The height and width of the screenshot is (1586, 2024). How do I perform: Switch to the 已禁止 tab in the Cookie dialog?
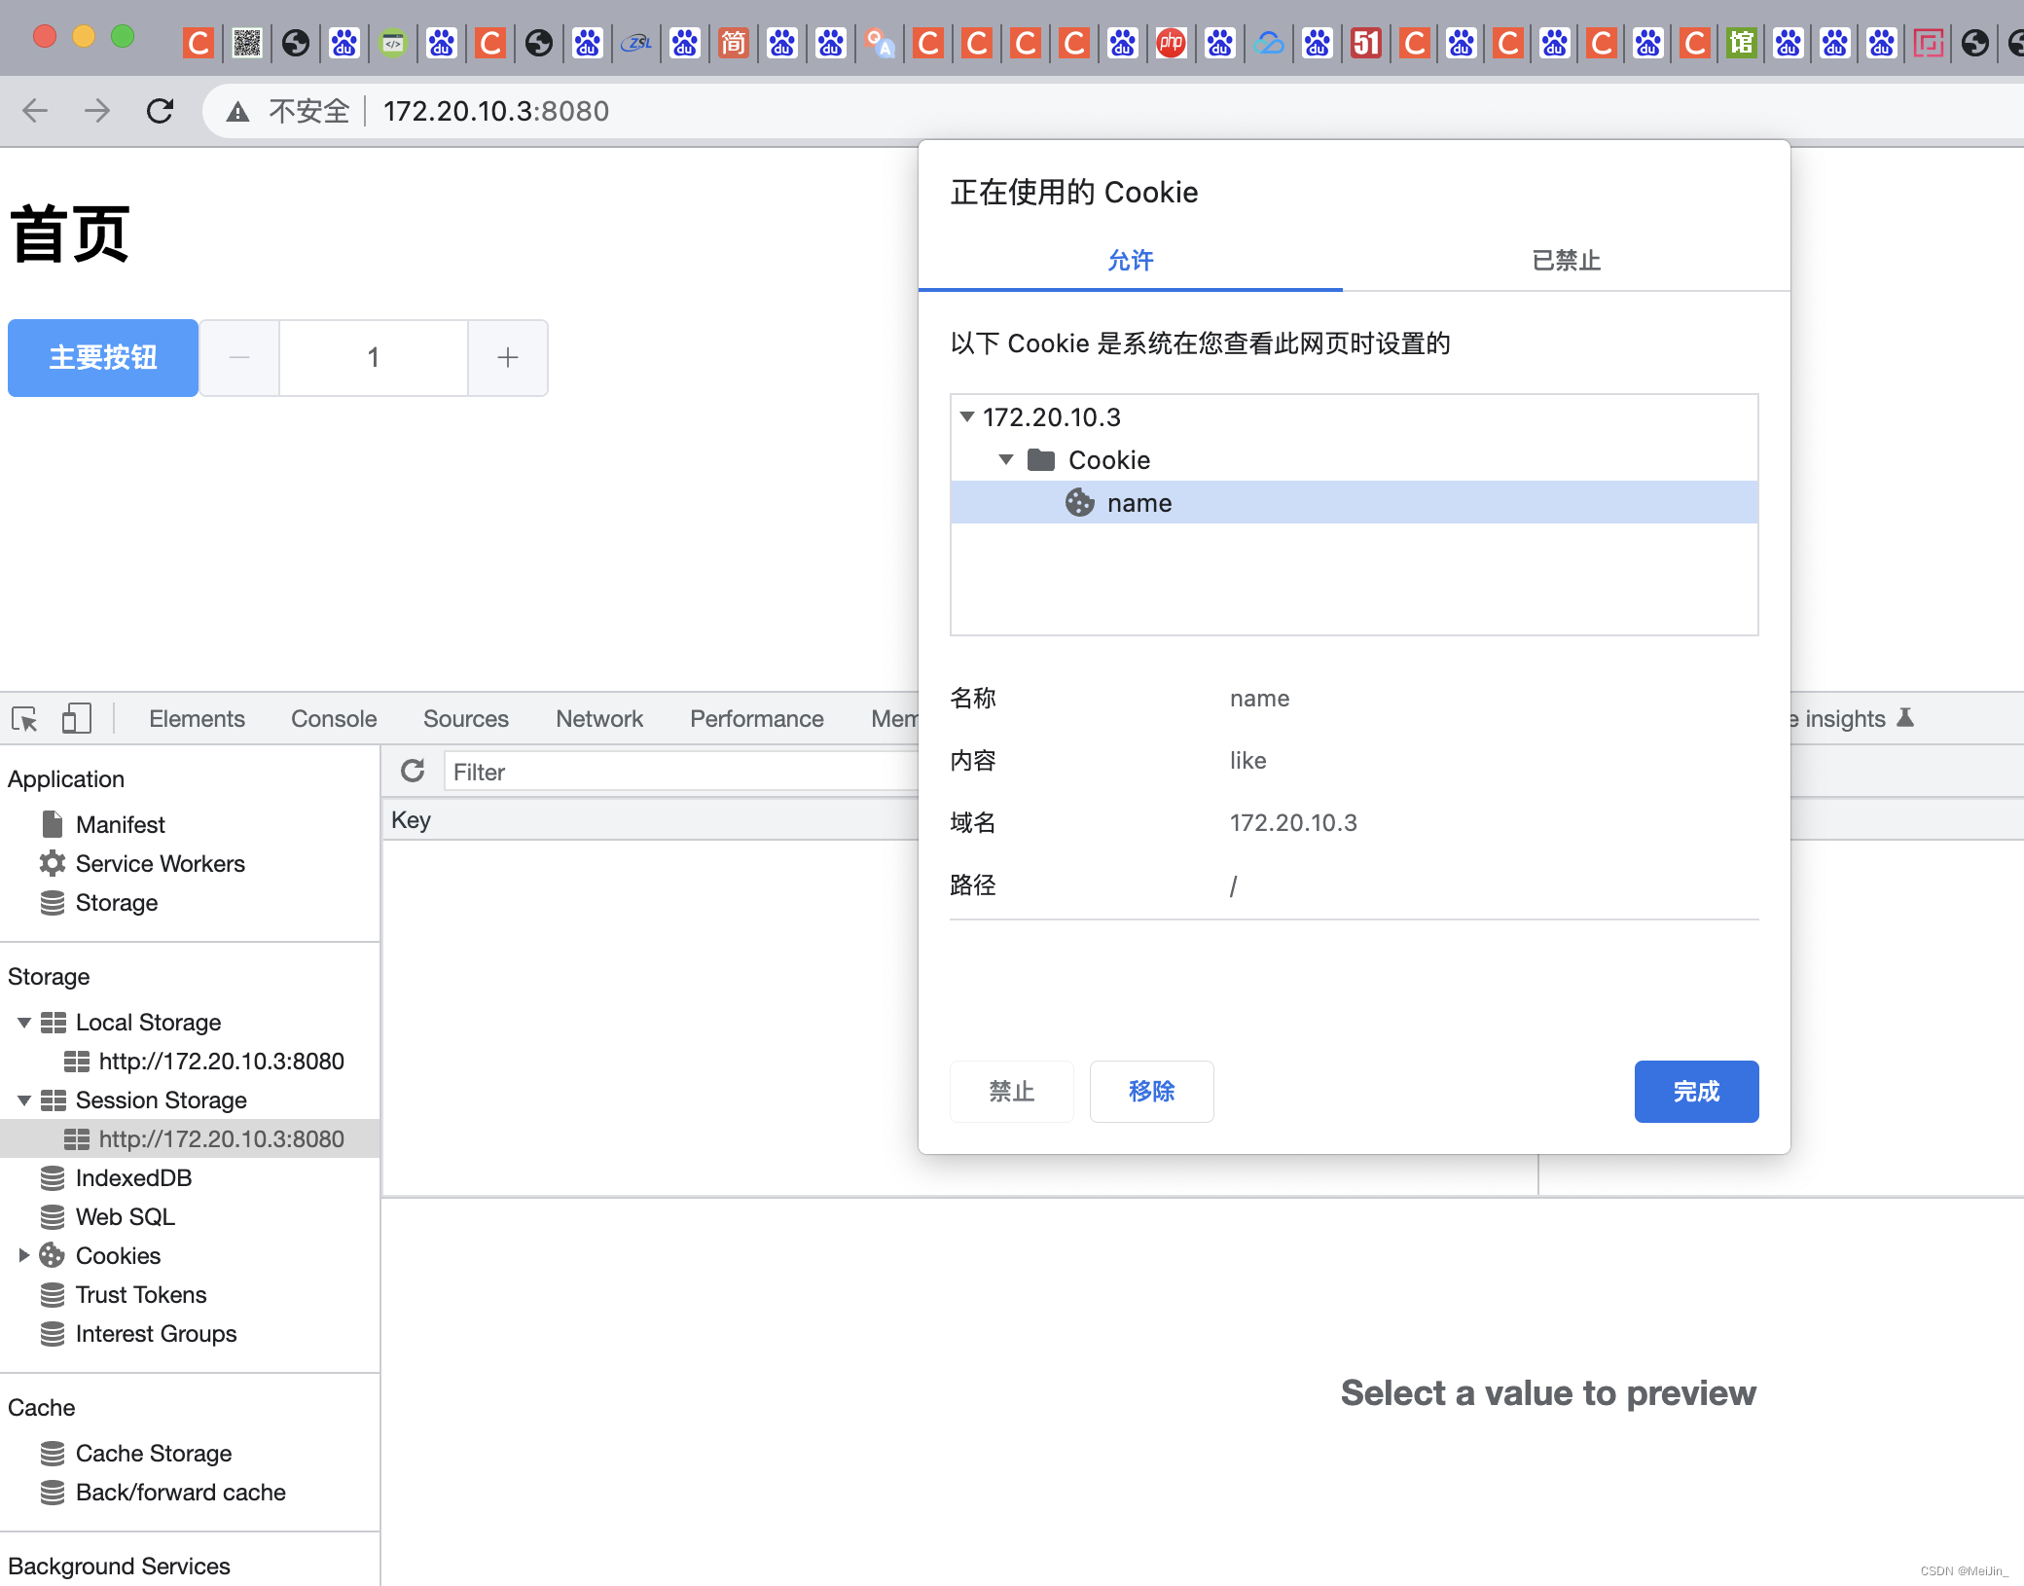click(1567, 260)
